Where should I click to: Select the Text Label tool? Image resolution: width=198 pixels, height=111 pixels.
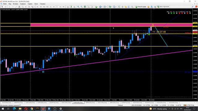coord(29,7)
